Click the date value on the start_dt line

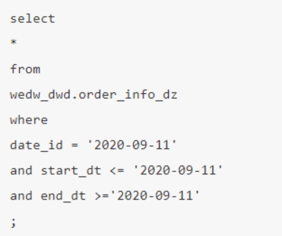pos(178,170)
